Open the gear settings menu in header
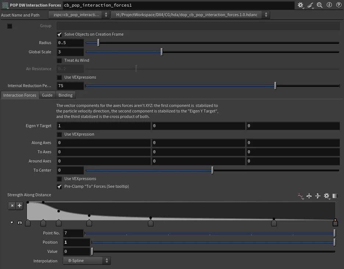 301,5
